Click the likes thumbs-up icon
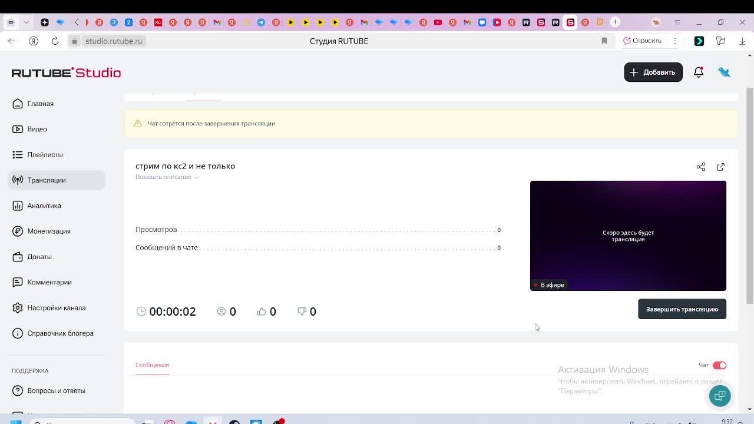Image resolution: width=754 pixels, height=424 pixels. pyautogui.click(x=262, y=312)
